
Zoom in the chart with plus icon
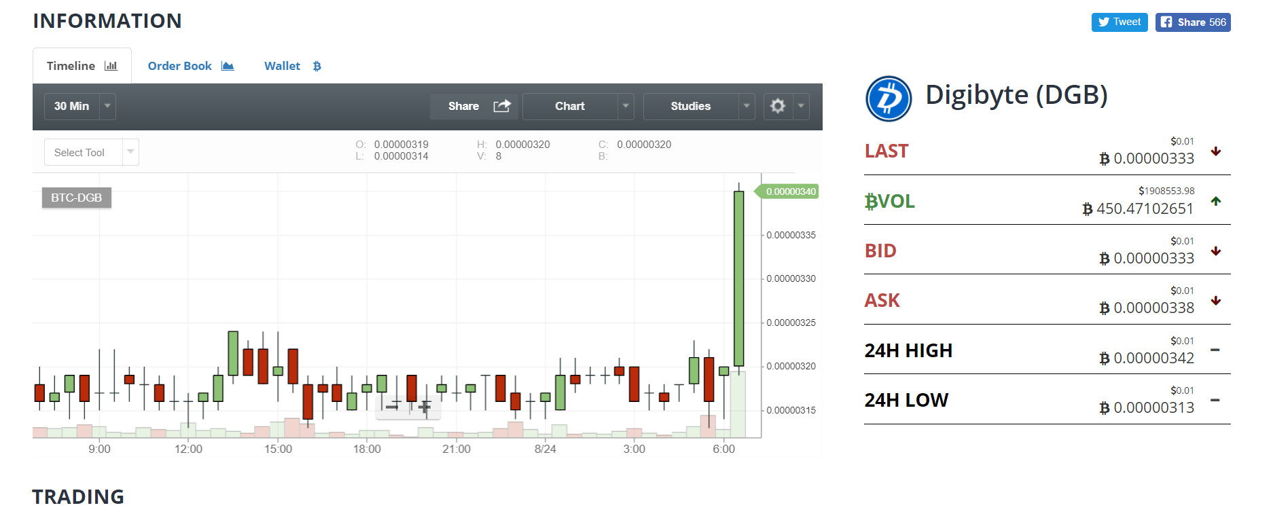pos(425,407)
